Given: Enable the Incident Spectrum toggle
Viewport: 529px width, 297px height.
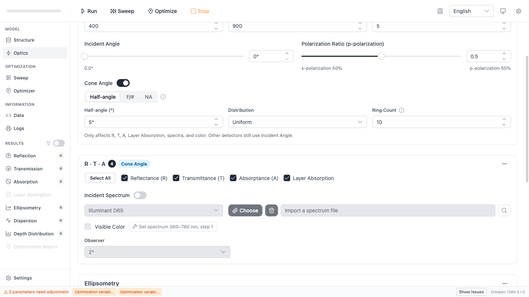Looking at the screenshot, I should (140, 195).
